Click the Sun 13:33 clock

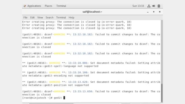pyautogui.click(x=138, y=6)
